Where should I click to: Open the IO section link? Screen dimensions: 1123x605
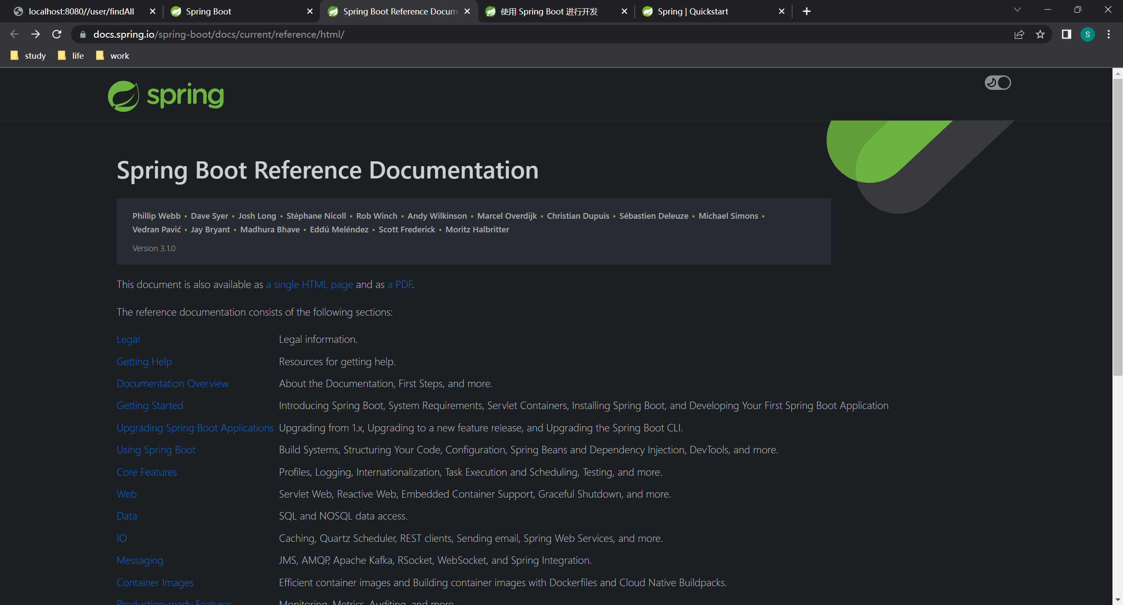click(122, 538)
